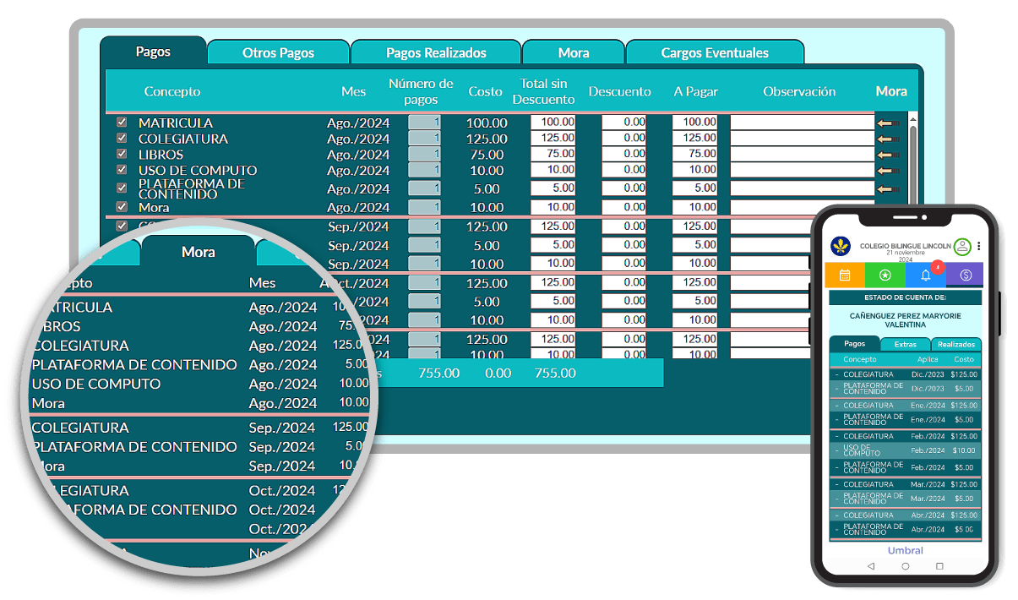Tap the green star icon on phone
Screen dimensions: 1018x600
(x=885, y=275)
